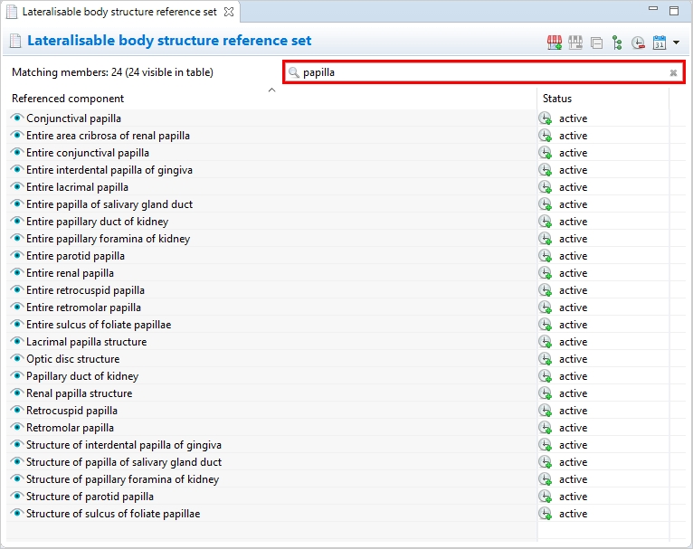Clear the papilla search text
693x549 pixels.
(x=673, y=72)
